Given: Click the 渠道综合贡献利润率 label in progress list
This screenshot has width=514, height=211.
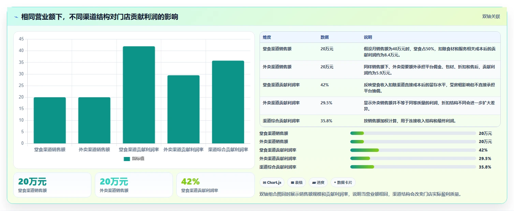Looking at the screenshot, I should tap(278, 167).
